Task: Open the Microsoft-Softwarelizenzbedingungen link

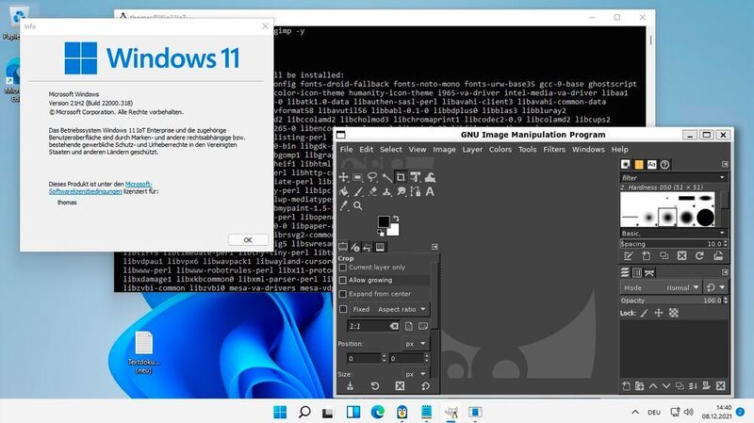Action: pos(101,187)
